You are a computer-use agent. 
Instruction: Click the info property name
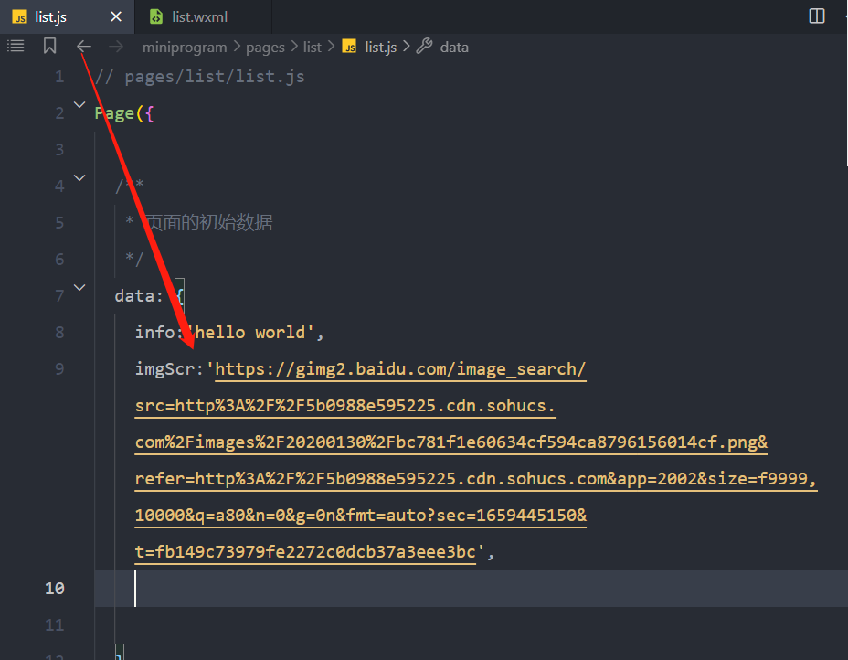pyautogui.click(x=154, y=332)
